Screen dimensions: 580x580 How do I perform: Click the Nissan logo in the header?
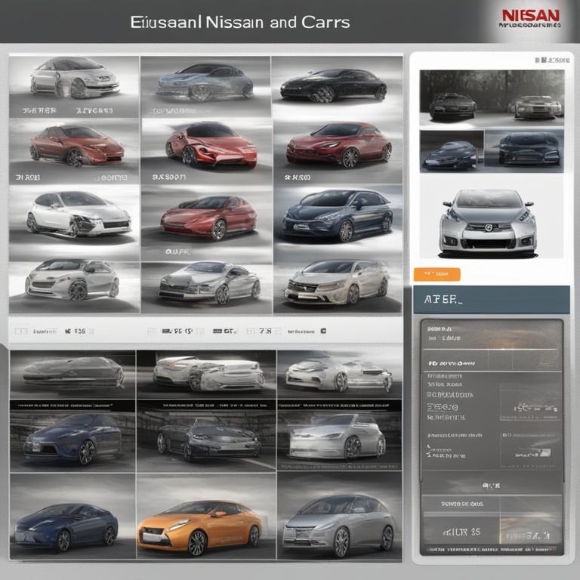(530, 16)
